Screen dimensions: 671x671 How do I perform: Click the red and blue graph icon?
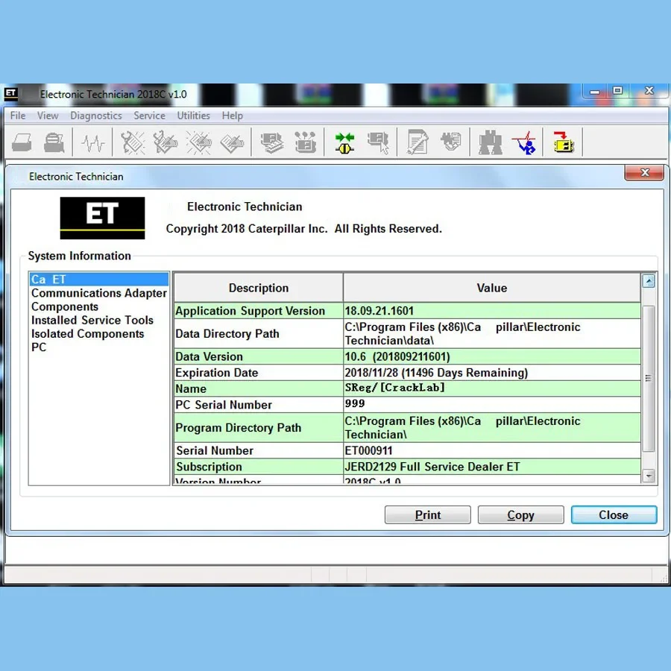click(x=524, y=142)
